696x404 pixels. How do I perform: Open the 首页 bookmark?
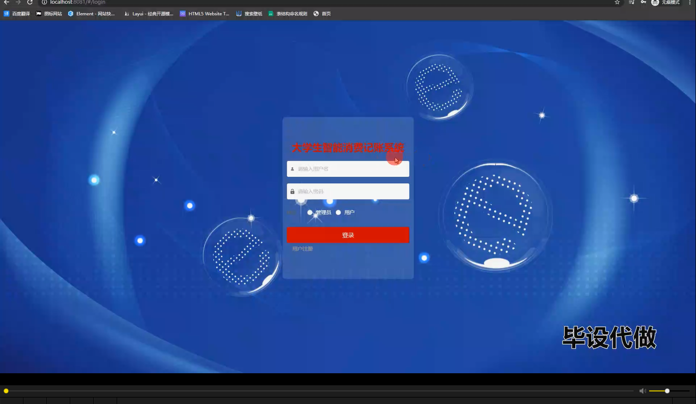322,14
